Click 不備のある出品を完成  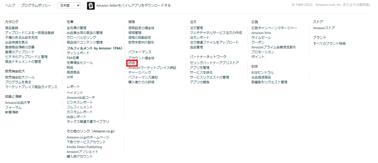pyautogui.click(x=21, y=38)
